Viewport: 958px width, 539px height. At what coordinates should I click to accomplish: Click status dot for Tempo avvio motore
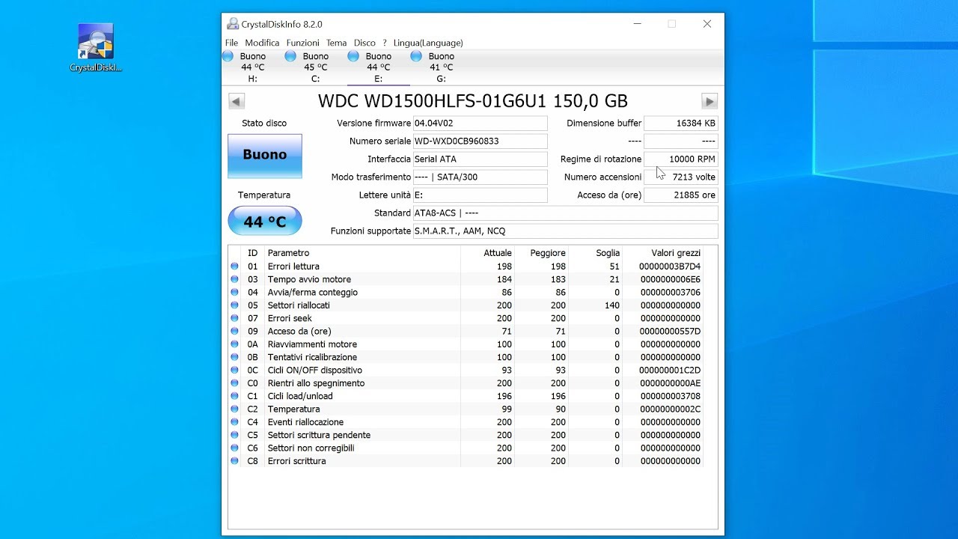(234, 279)
